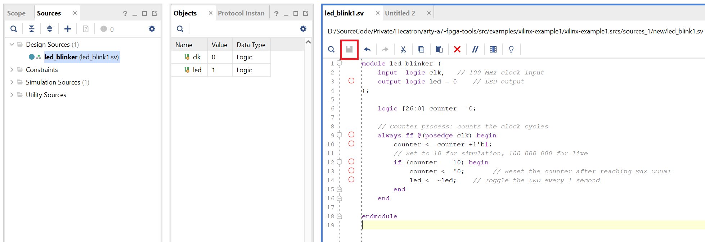Click the search icon in Objects panel

(x=180, y=29)
